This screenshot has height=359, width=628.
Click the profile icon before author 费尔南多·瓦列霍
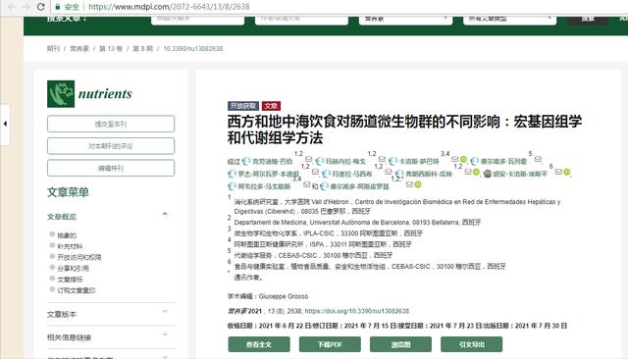click(x=475, y=161)
